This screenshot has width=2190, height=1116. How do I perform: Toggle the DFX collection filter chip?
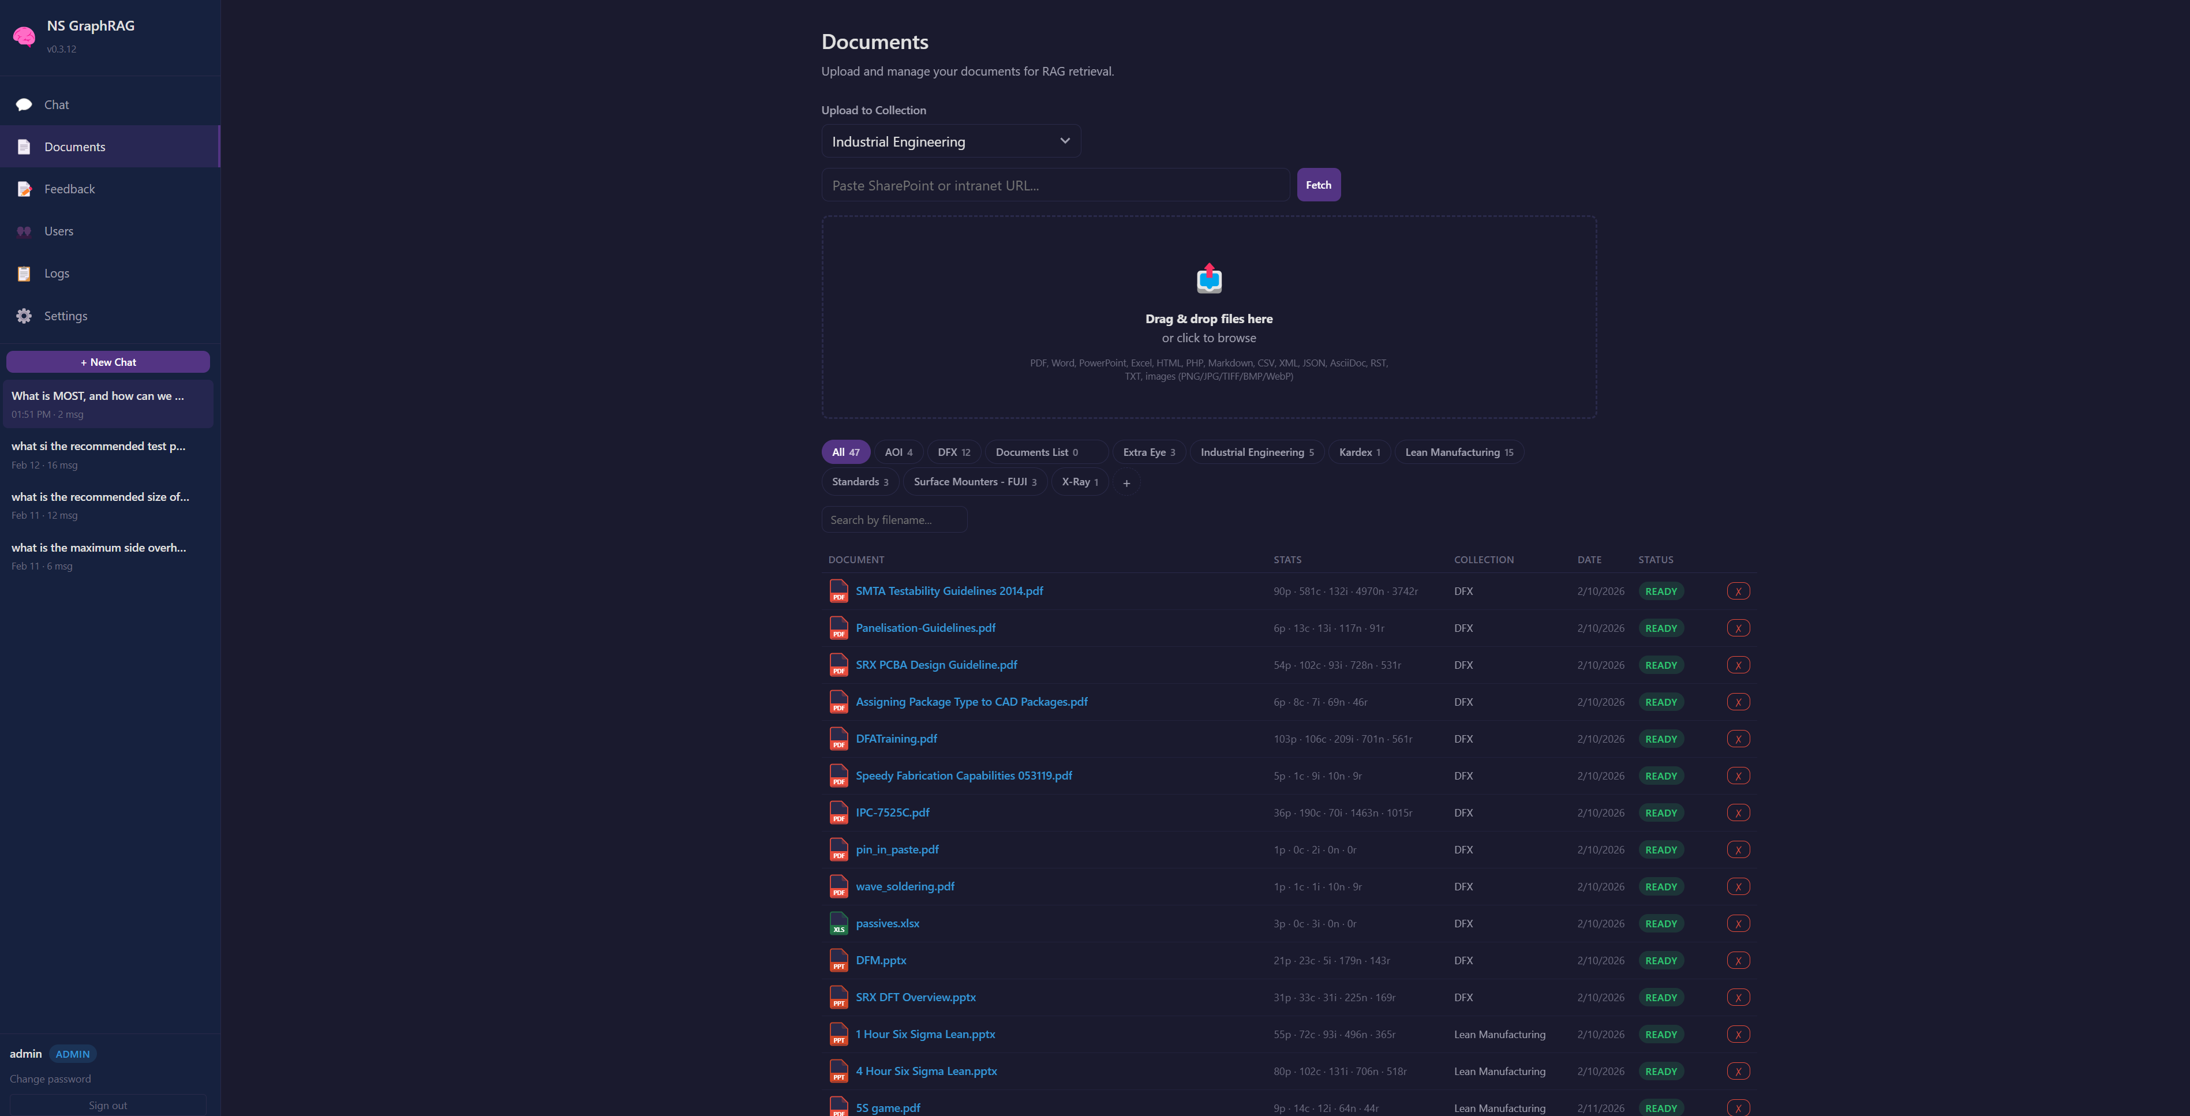pos(953,451)
